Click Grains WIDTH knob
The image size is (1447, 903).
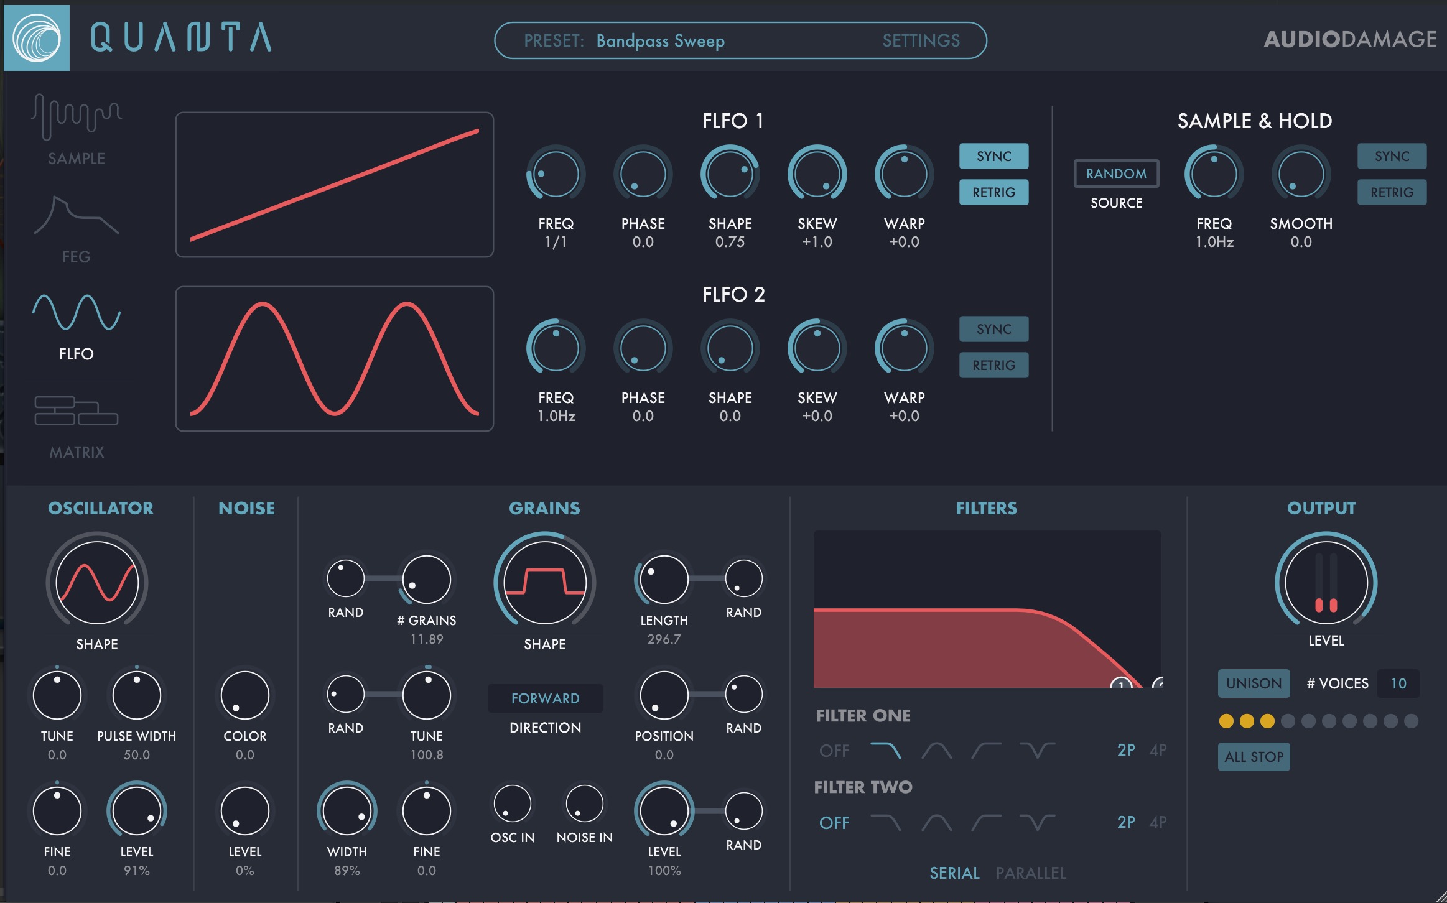tap(347, 811)
